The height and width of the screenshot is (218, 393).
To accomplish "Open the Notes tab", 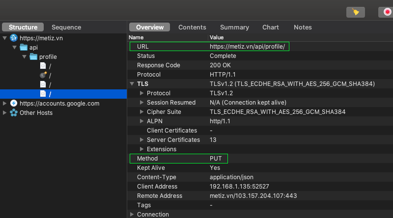I will (303, 27).
